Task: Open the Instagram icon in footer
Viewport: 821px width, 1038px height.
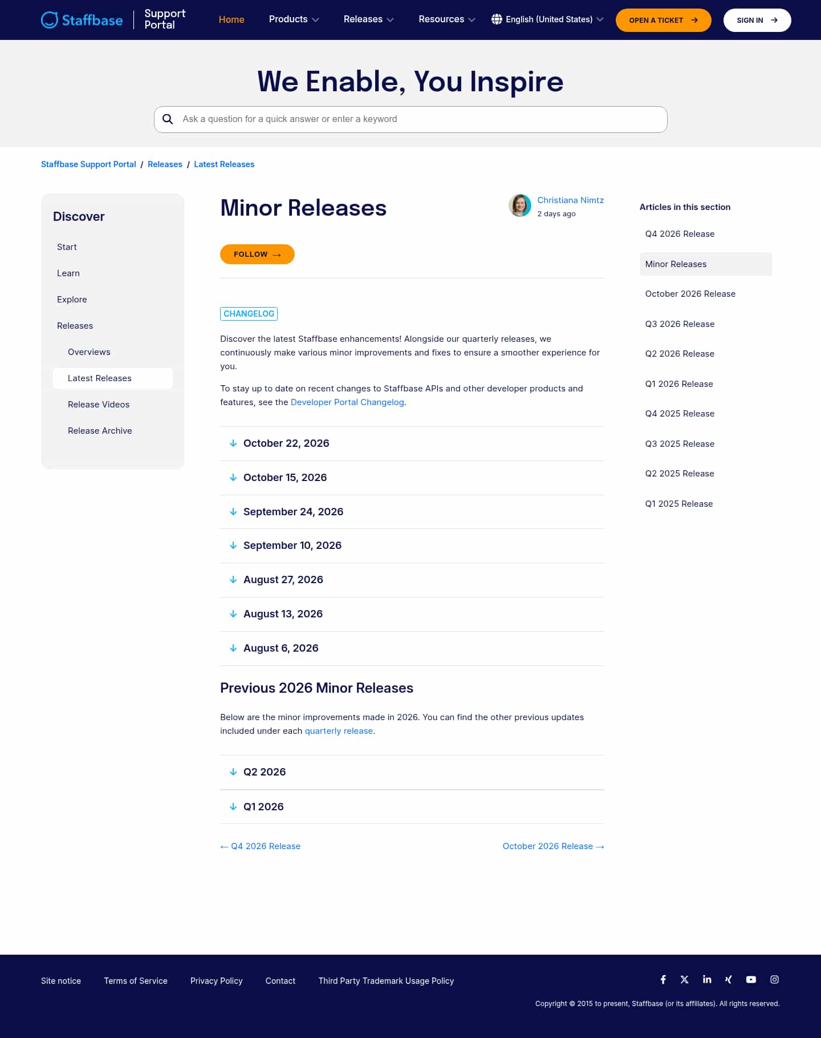Action: coord(774,979)
